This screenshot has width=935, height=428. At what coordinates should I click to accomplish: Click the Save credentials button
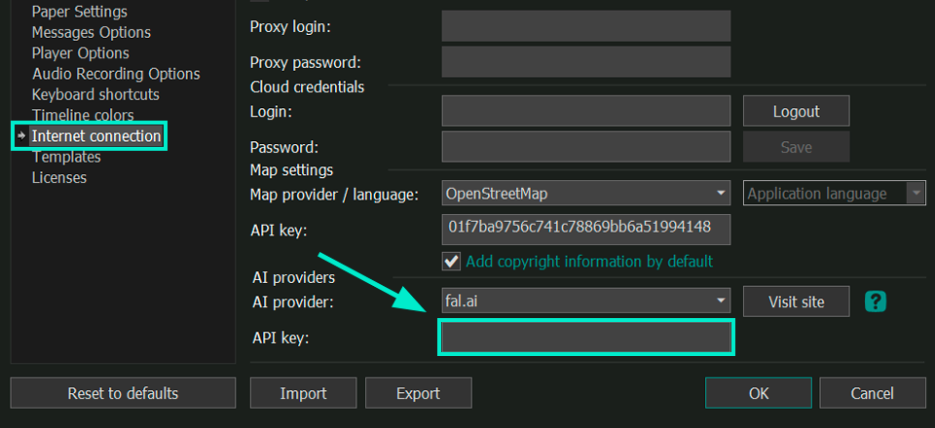[x=796, y=147]
